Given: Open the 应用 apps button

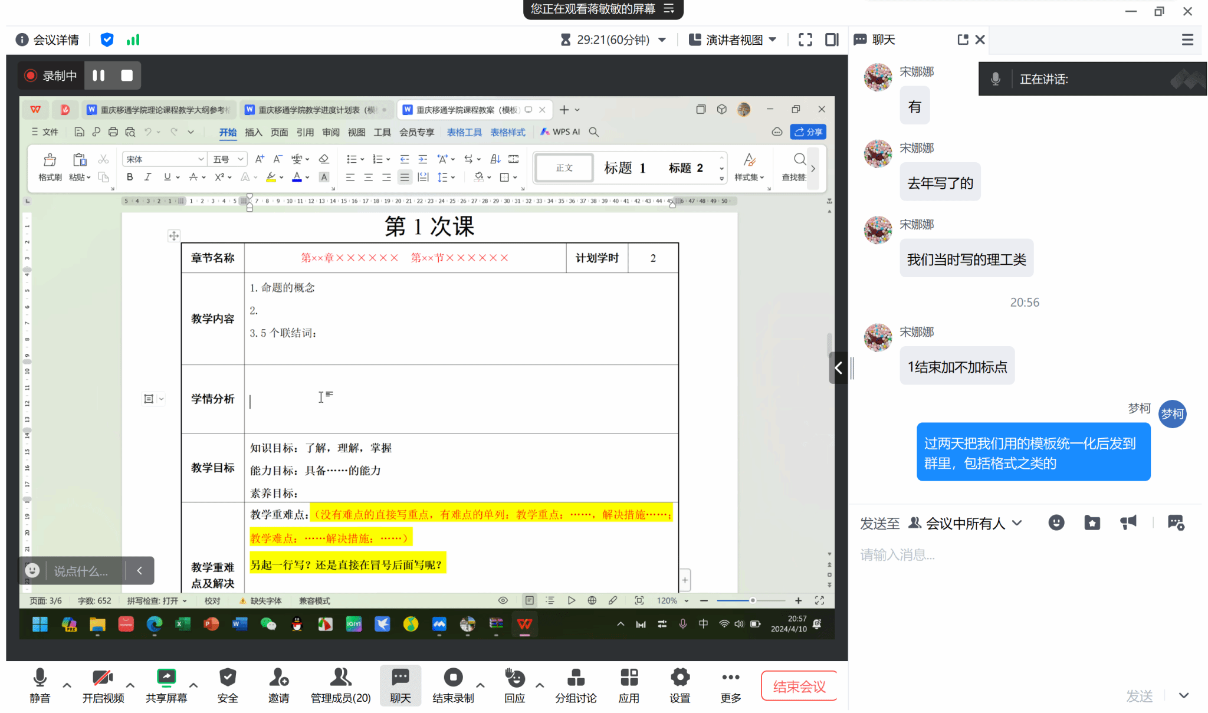Looking at the screenshot, I should (629, 685).
